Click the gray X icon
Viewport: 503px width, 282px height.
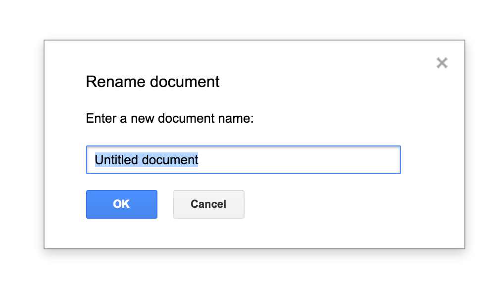coord(442,63)
